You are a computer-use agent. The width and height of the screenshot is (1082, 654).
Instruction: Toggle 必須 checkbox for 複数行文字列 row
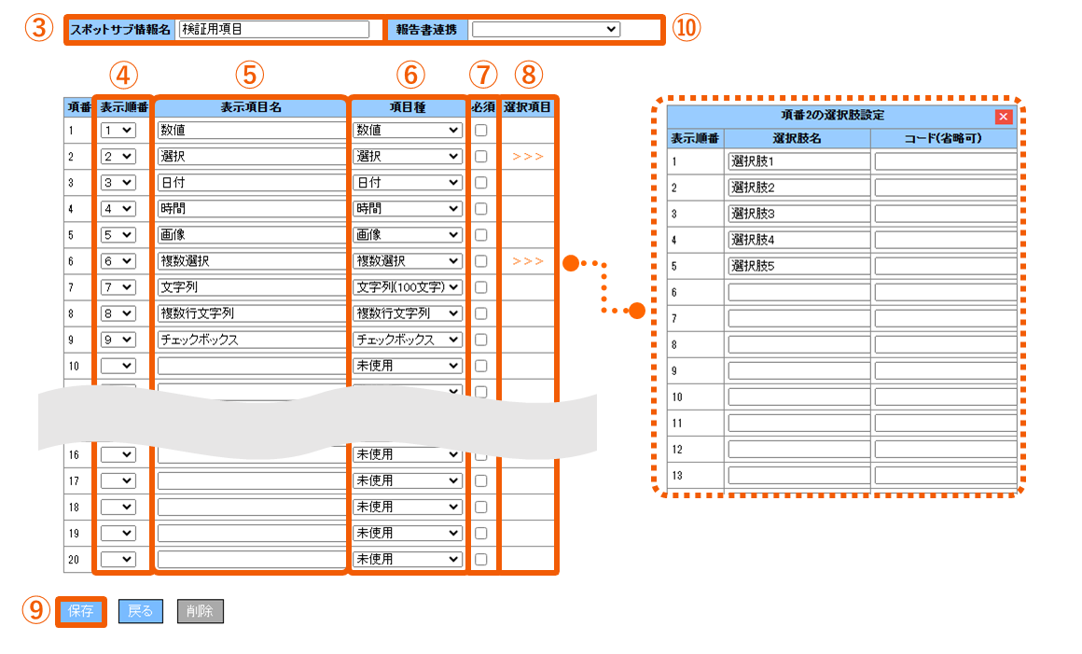click(481, 313)
